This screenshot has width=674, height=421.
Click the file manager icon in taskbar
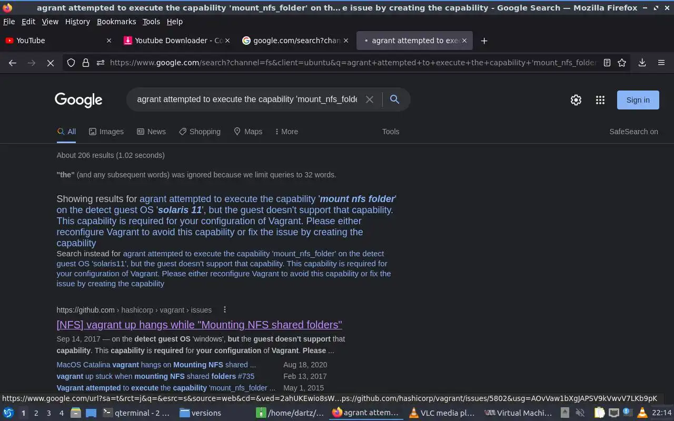click(75, 413)
